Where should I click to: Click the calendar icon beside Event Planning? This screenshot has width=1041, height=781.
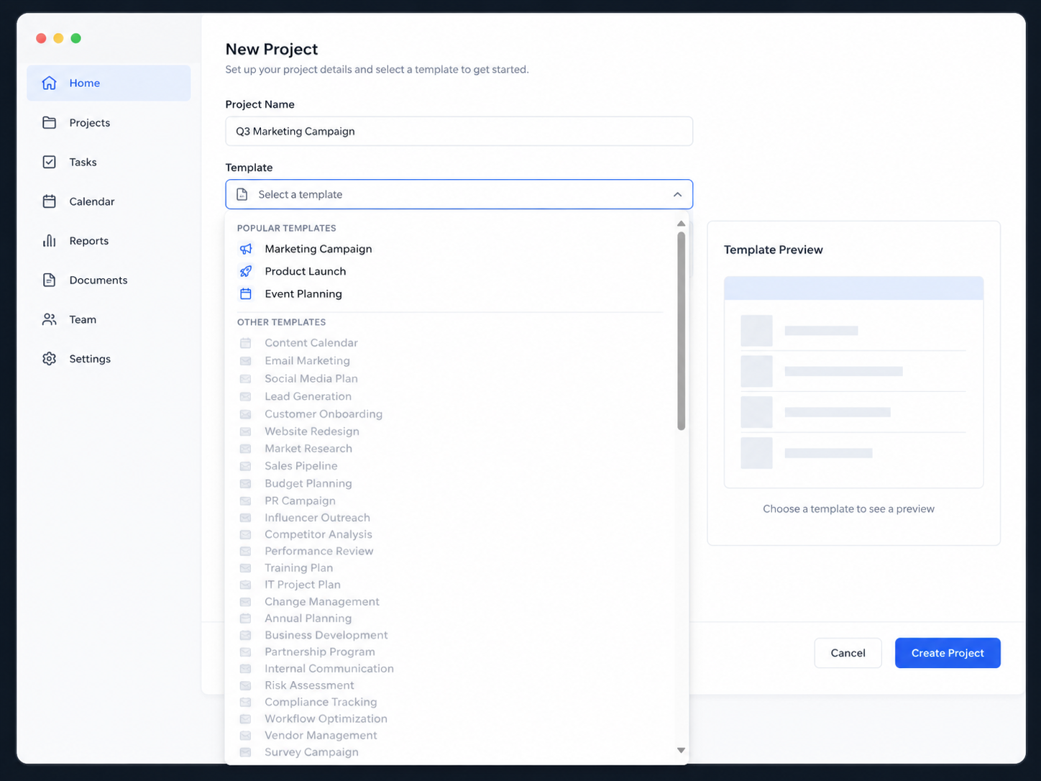[x=246, y=293]
